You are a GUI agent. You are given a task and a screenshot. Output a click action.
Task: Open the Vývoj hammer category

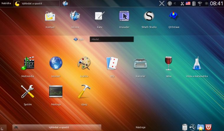click(84, 92)
